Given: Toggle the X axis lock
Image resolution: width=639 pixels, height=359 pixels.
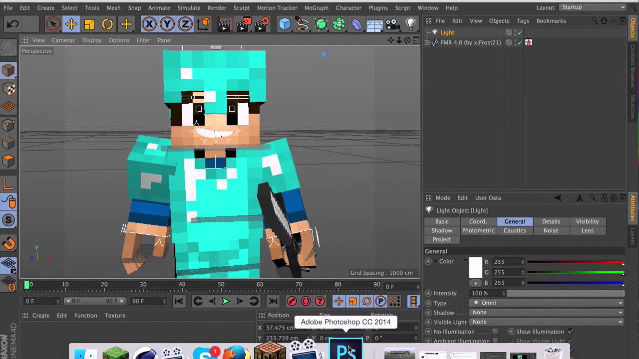Looking at the screenshot, I should pyautogui.click(x=149, y=24).
